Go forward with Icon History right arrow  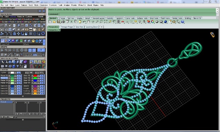pyautogui.click(x=44, y=11)
